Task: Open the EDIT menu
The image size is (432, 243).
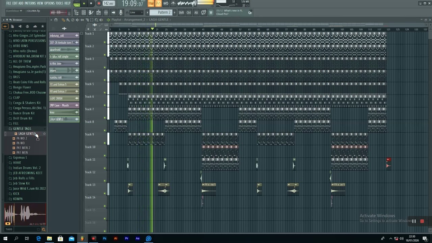Action: click(x=15, y=3)
